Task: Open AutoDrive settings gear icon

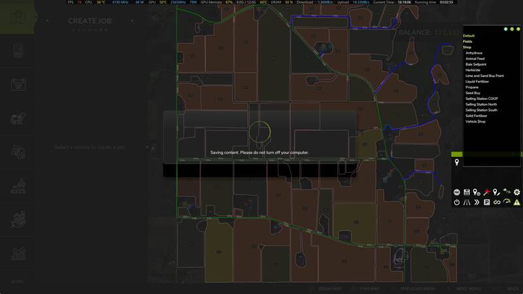Action: [x=516, y=192]
